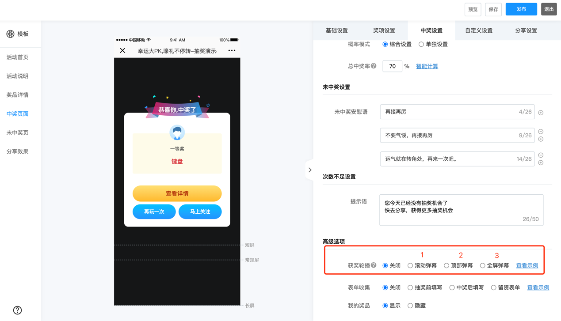This screenshot has height=321, width=561.
Task: Switch to 奖项设置 tab
Action: (384, 30)
